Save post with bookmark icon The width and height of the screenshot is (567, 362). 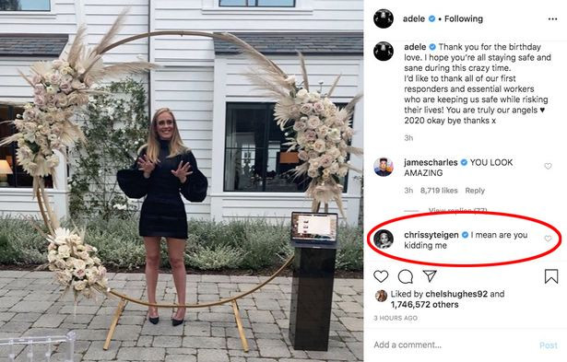[551, 276]
